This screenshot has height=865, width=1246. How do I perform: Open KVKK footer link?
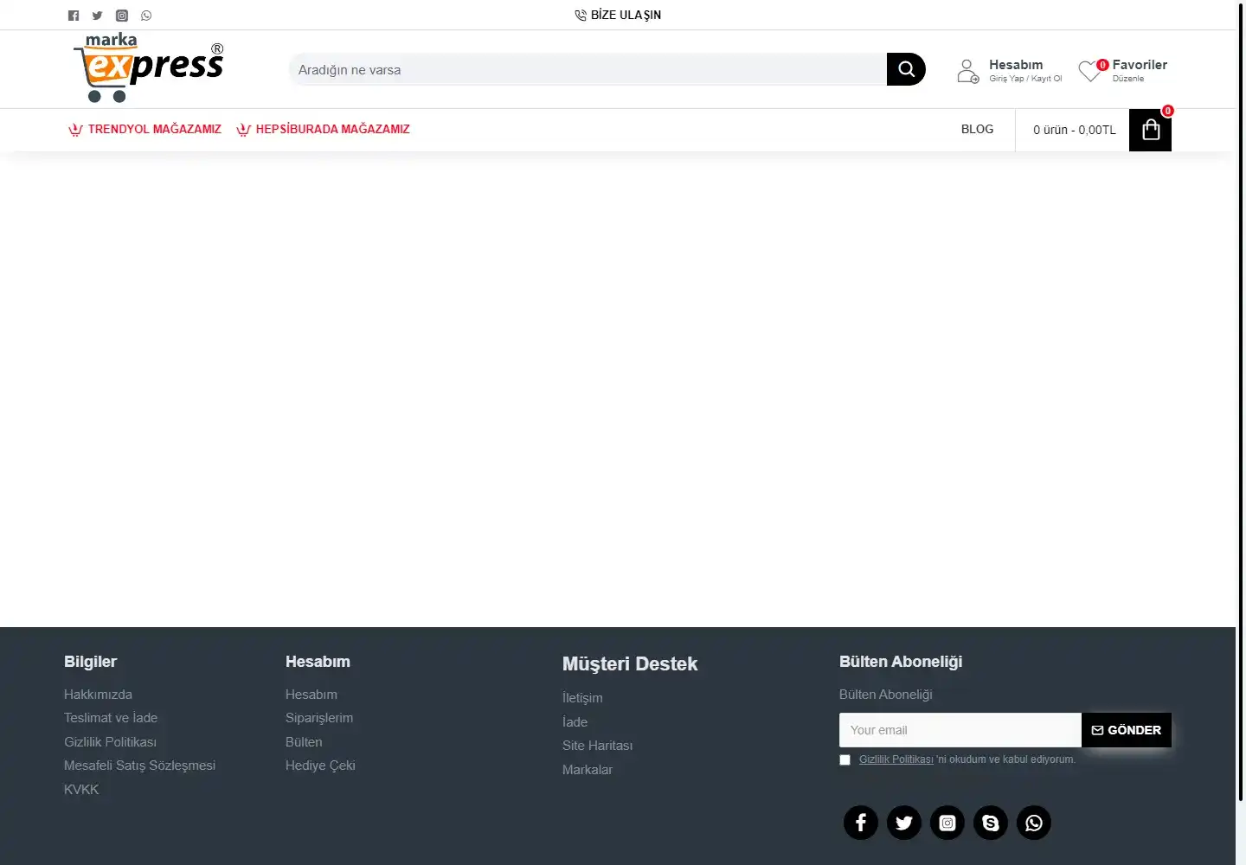[81, 790]
